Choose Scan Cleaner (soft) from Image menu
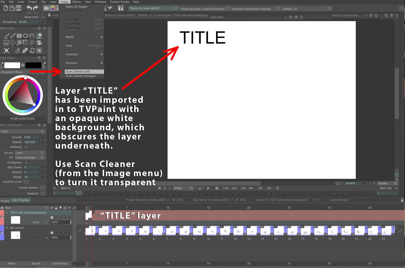Image resolution: width=405 pixels, height=268 pixels. coord(84,72)
